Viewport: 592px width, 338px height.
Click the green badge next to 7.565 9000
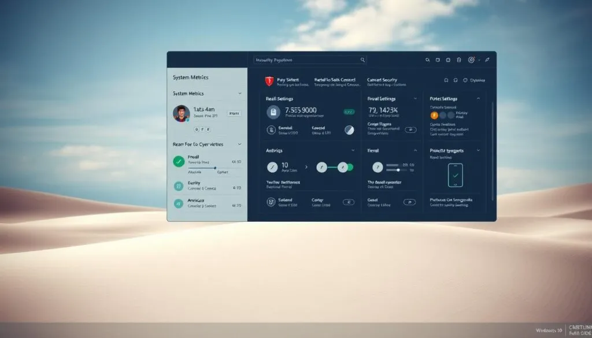coord(349,112)
